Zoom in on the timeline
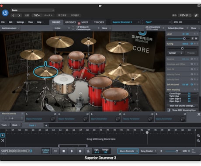Image resolution: width=201 pixels, height=166 pixels. [198, 136]
